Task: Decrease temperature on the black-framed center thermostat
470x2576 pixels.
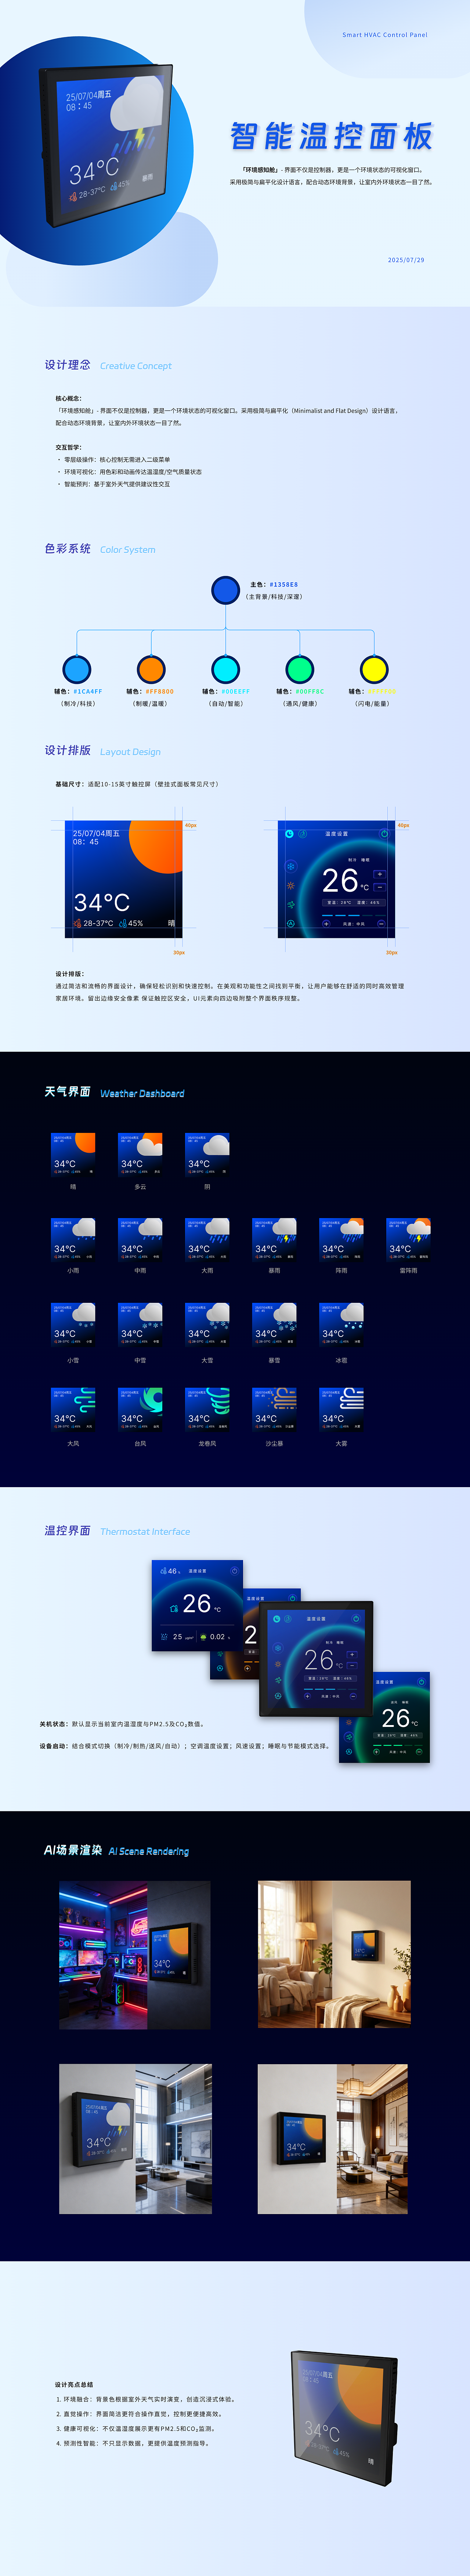Action: (352, 1666)
